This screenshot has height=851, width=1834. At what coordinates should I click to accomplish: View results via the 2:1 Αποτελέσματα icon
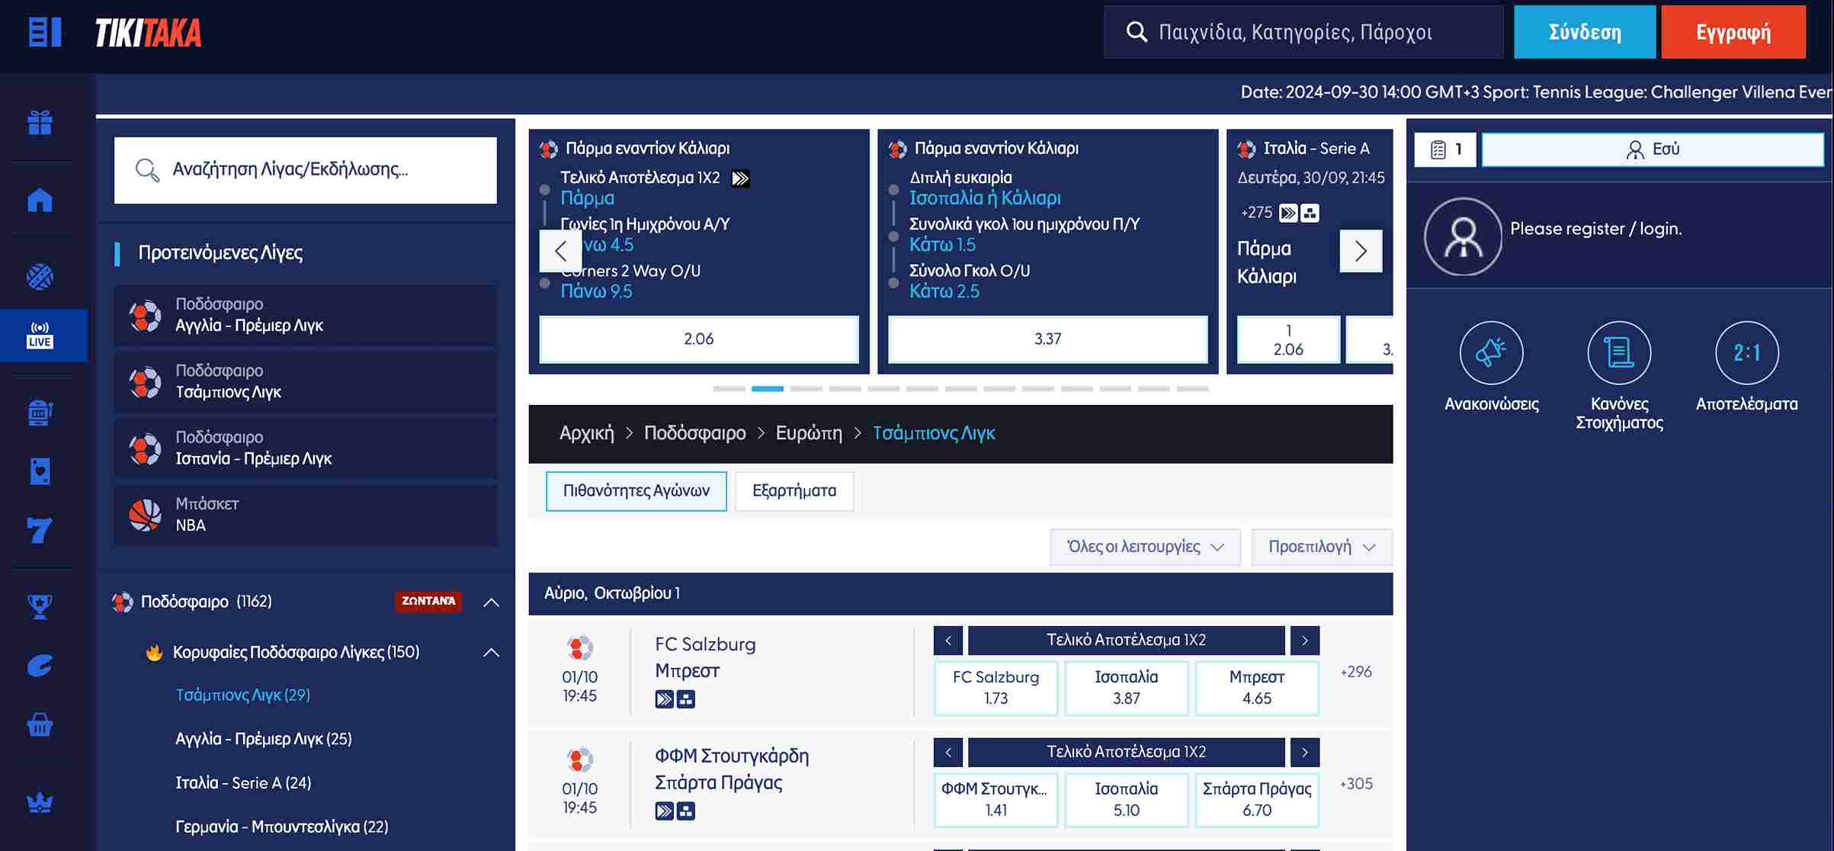point(1746,353)
